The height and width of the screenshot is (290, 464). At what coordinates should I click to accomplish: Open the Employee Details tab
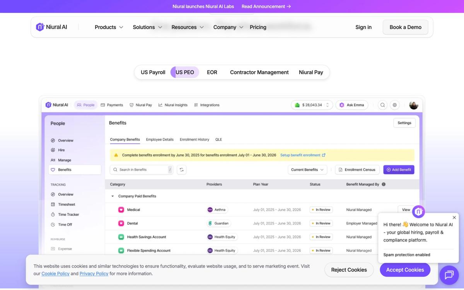[x=160, y=140]
